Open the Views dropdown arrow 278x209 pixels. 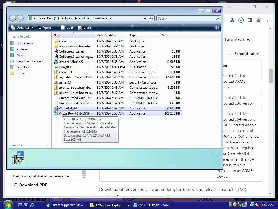point(56,27)
